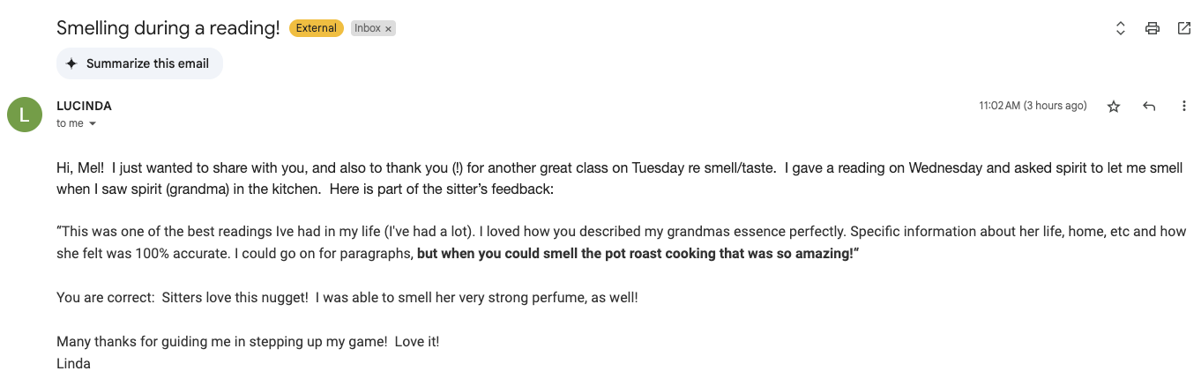
Task: Click the Inbox label text
Action: pos(368,28)
